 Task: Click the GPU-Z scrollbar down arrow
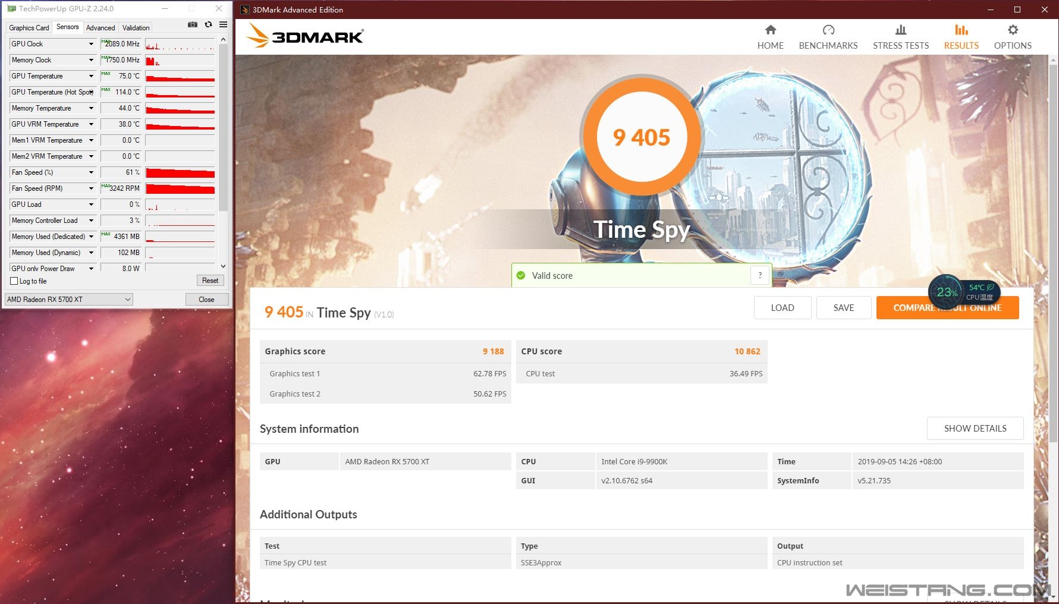click(224, 266)
